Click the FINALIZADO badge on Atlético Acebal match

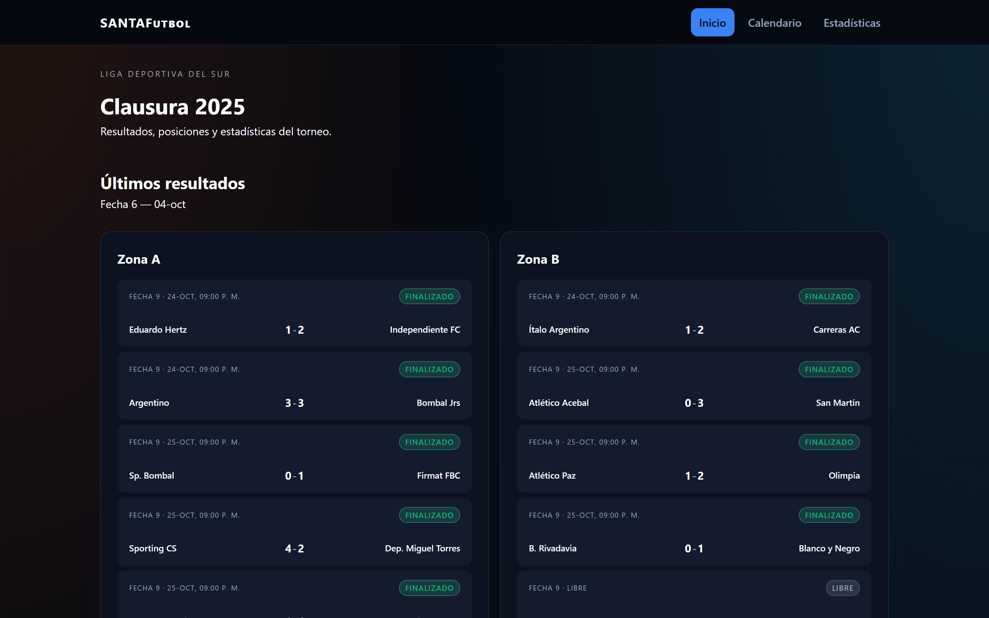pos(829,369)
